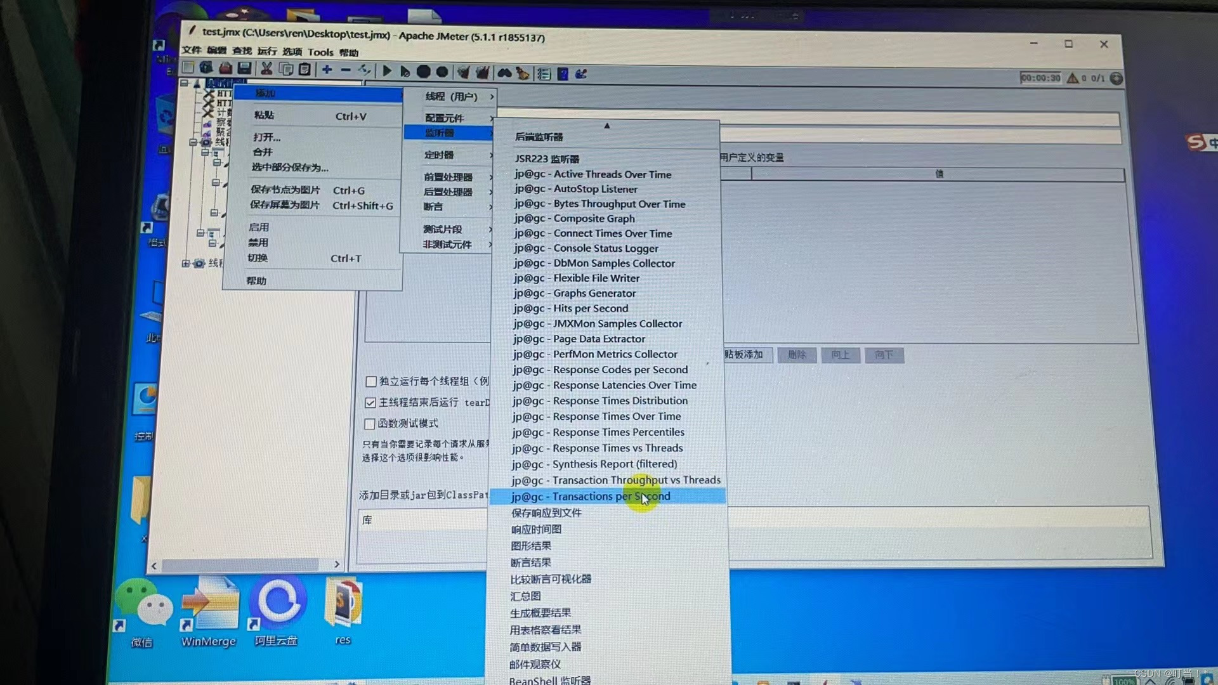Open the 微信 desktop shortcut
The width and height of the screenshot is (1218, 685).
pyautogui.click(x=143, y=612)
